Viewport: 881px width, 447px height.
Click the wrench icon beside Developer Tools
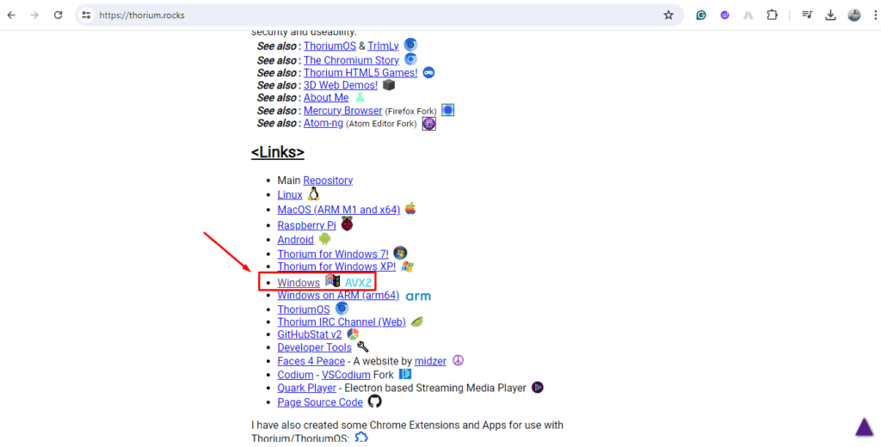[363, 347]
